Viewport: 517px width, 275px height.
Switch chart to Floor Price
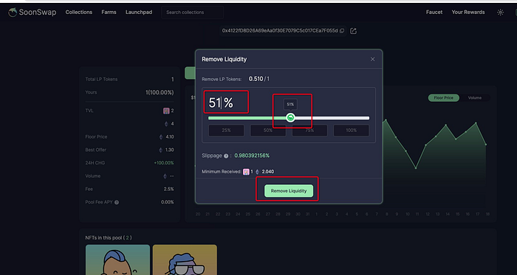[x=443, y=98]
